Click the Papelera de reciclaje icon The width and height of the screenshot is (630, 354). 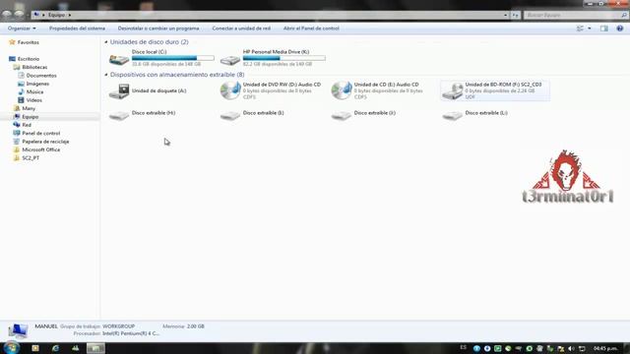17,142
